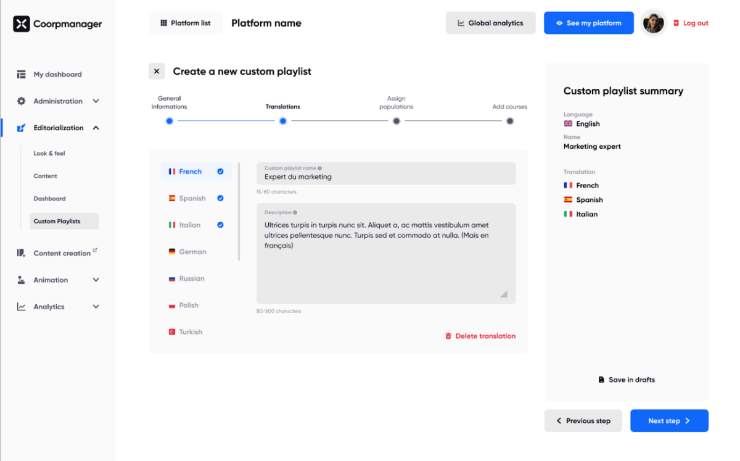The height and width of the screenshot is (461, 740).
Task: Click the Custom playlist name input field
Action: (x=386, y=173)
